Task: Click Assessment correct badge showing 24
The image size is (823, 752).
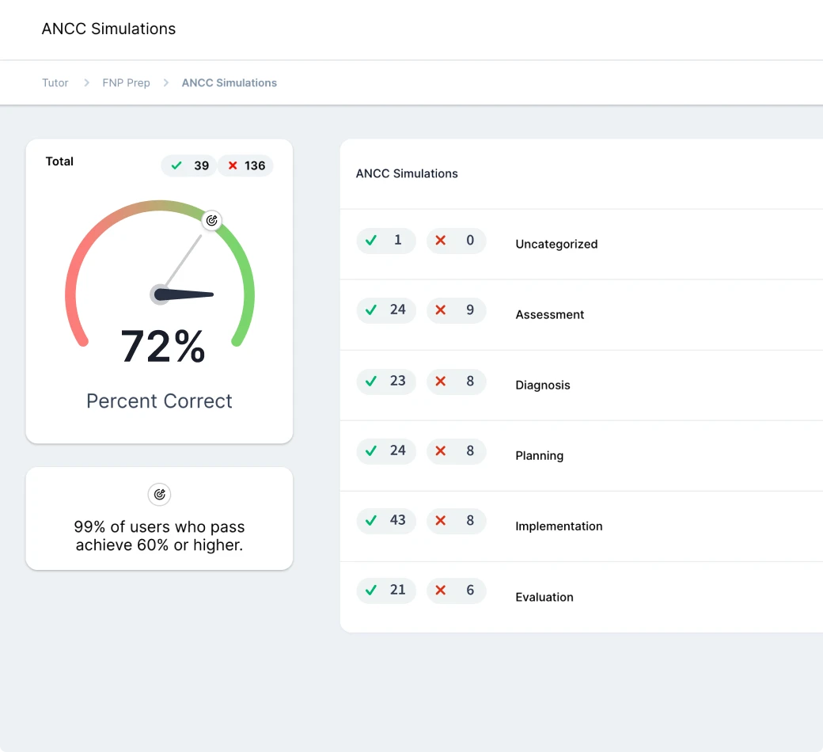Action: (386, 310)
